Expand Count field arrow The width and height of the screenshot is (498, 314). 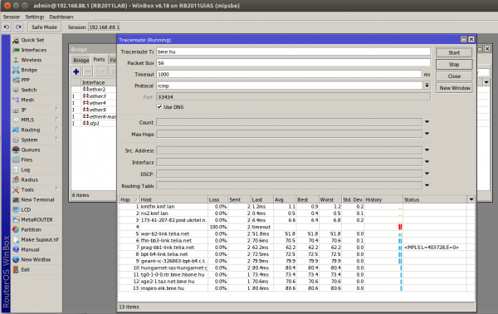(427, 122)
